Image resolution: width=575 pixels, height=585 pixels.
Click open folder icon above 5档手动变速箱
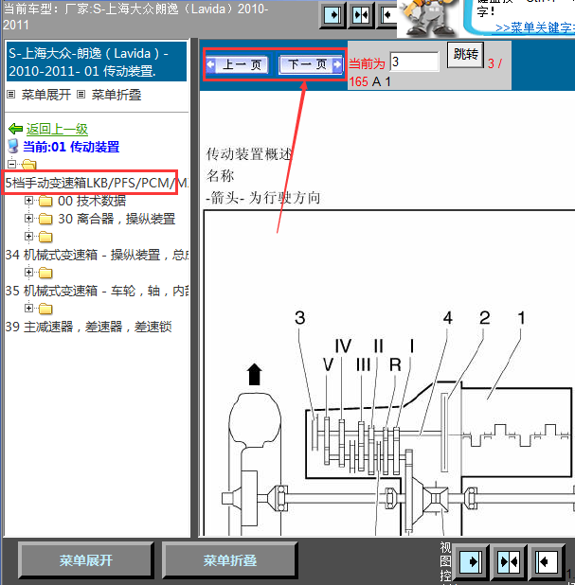coord(28,164)
